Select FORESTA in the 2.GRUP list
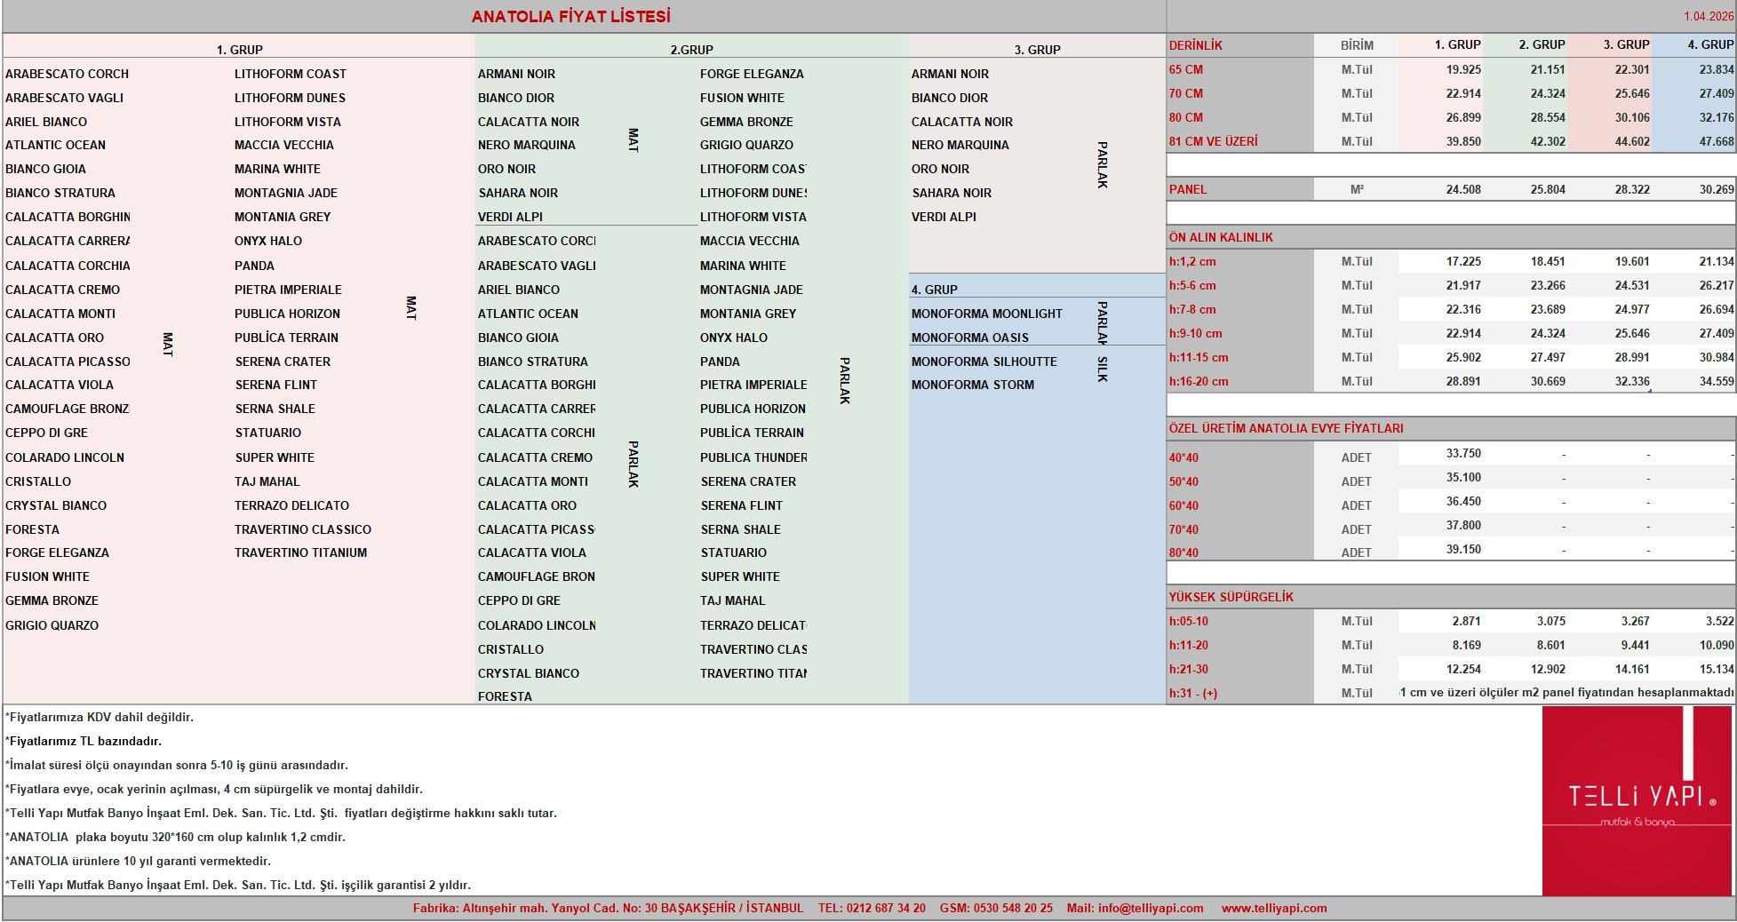The height and width of the screenshot is (922, 1737). 506,696
